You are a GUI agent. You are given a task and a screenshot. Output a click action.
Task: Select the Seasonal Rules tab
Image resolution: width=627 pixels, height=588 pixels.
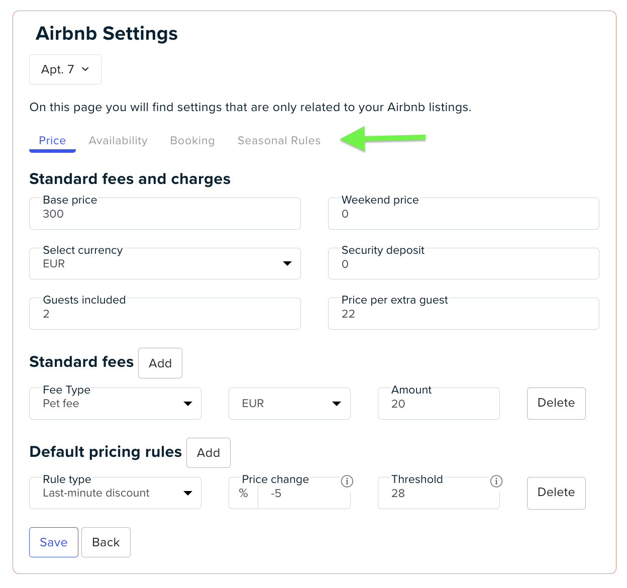279,141
